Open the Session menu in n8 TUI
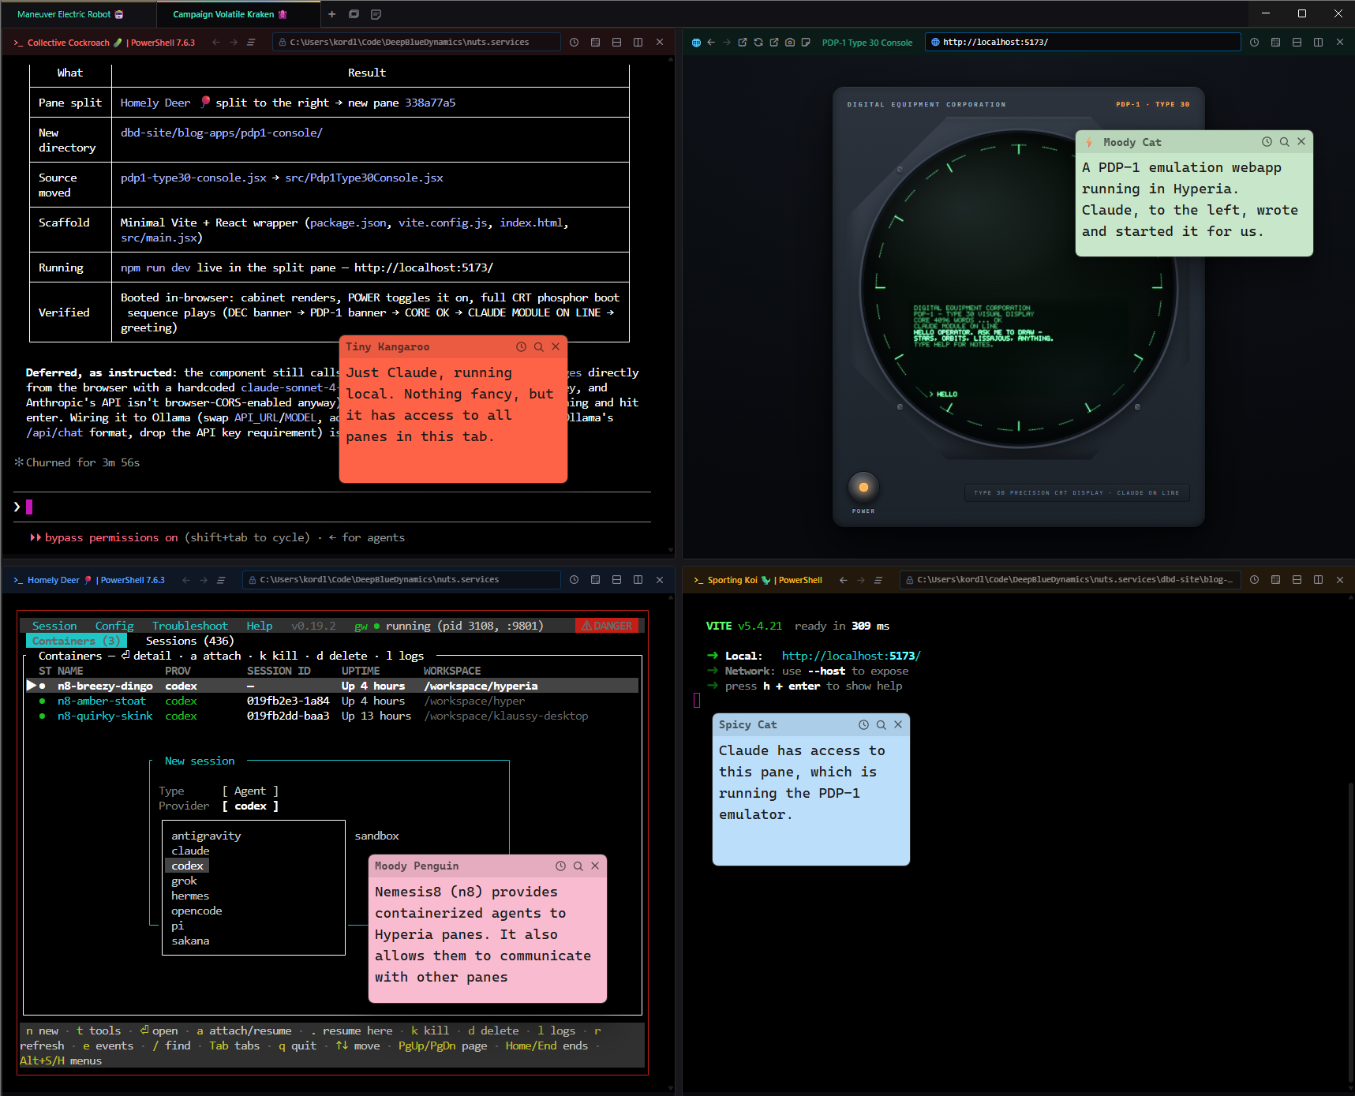The height and width of the screenshot is (1096, 1355). pyautogui.click(x=54, y=626)
